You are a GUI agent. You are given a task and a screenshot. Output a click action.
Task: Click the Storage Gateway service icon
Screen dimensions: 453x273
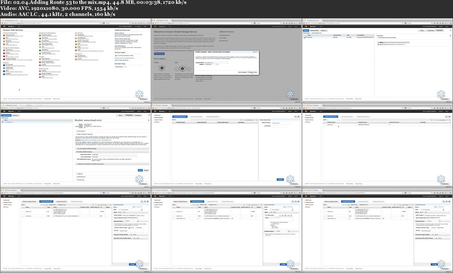pyautogui.click(x=4, y=59)
